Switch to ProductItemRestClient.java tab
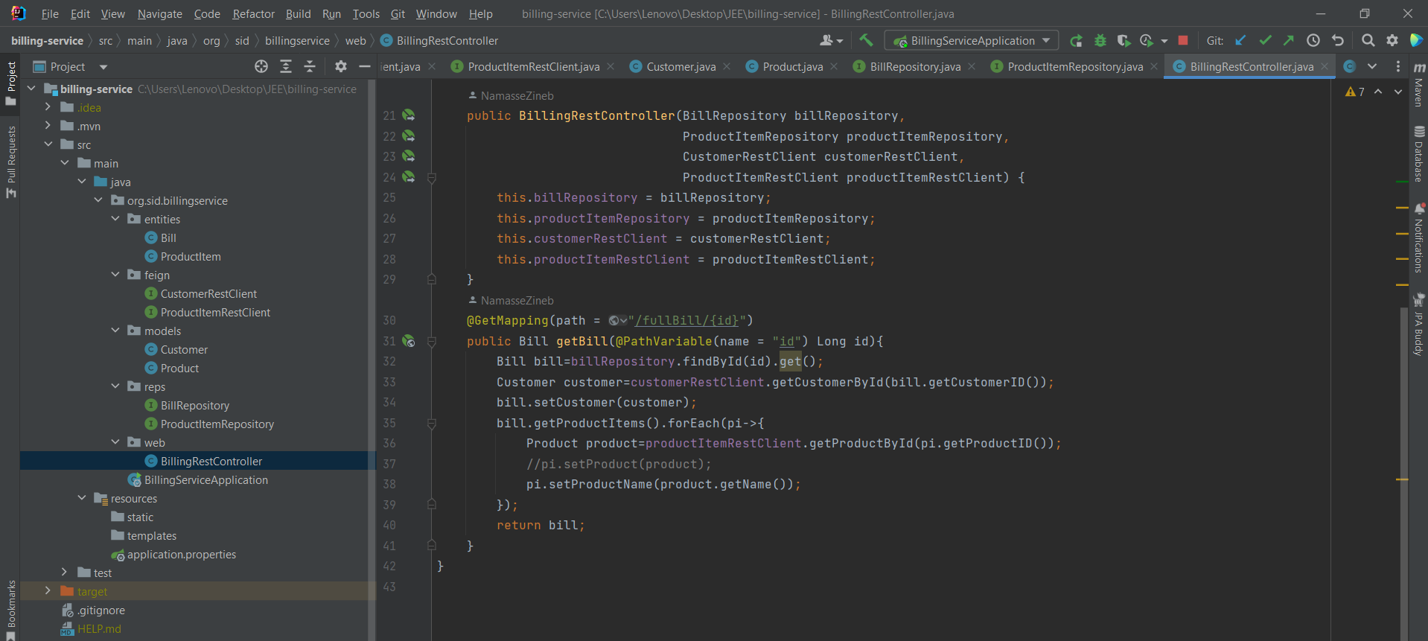Viewport: 1428px width, 641px height. point(533,67)
